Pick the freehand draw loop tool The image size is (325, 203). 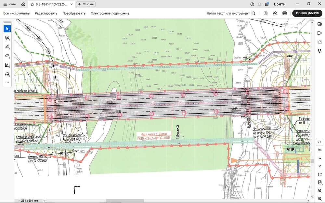7,56
